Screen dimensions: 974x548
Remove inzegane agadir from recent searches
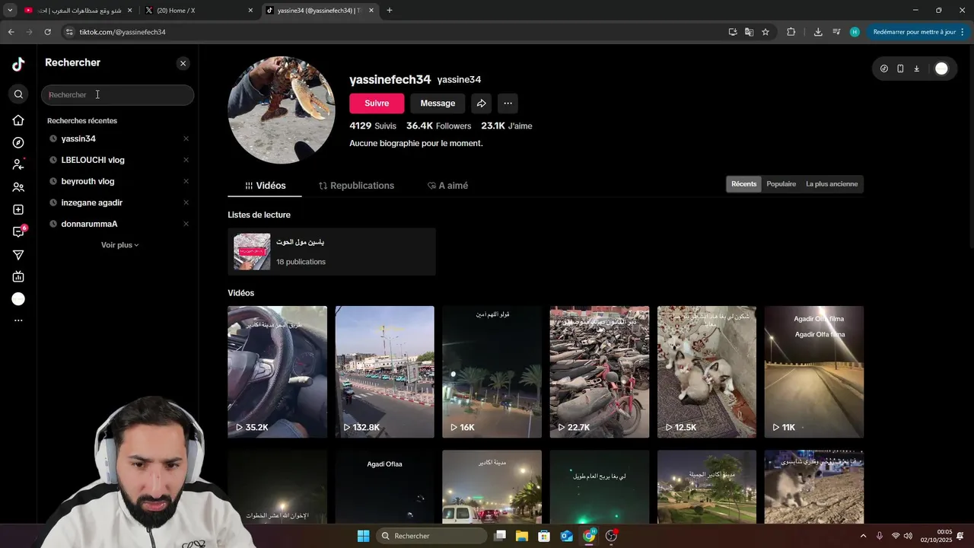[x=186, y=202]
